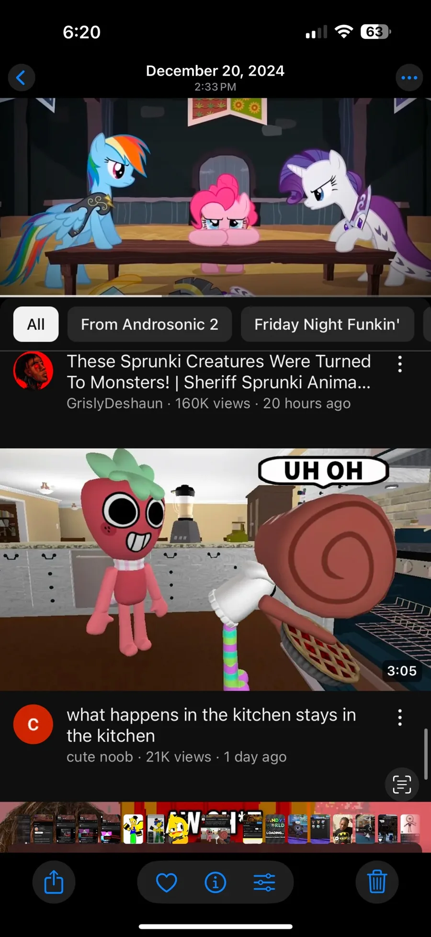Open the edit adjustments sliders icon

[264, 882]
